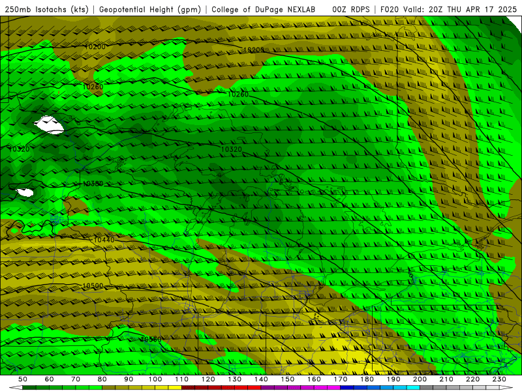Image resolution: width=522 pixels, height=391 pixels.
Task: Click the 10440 contour label
Action: click(104, 240)
